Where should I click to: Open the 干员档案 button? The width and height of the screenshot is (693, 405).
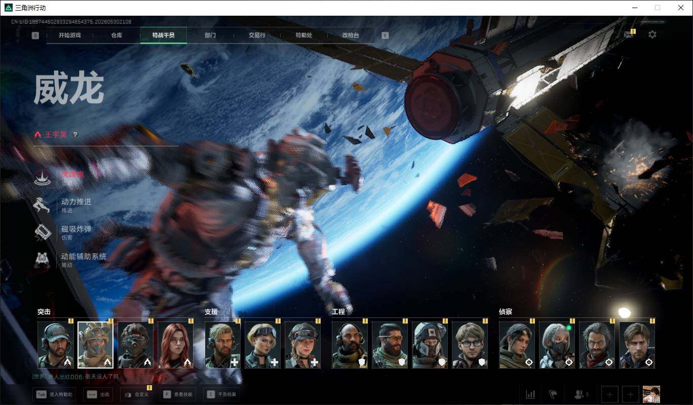(x=221, y=394)
